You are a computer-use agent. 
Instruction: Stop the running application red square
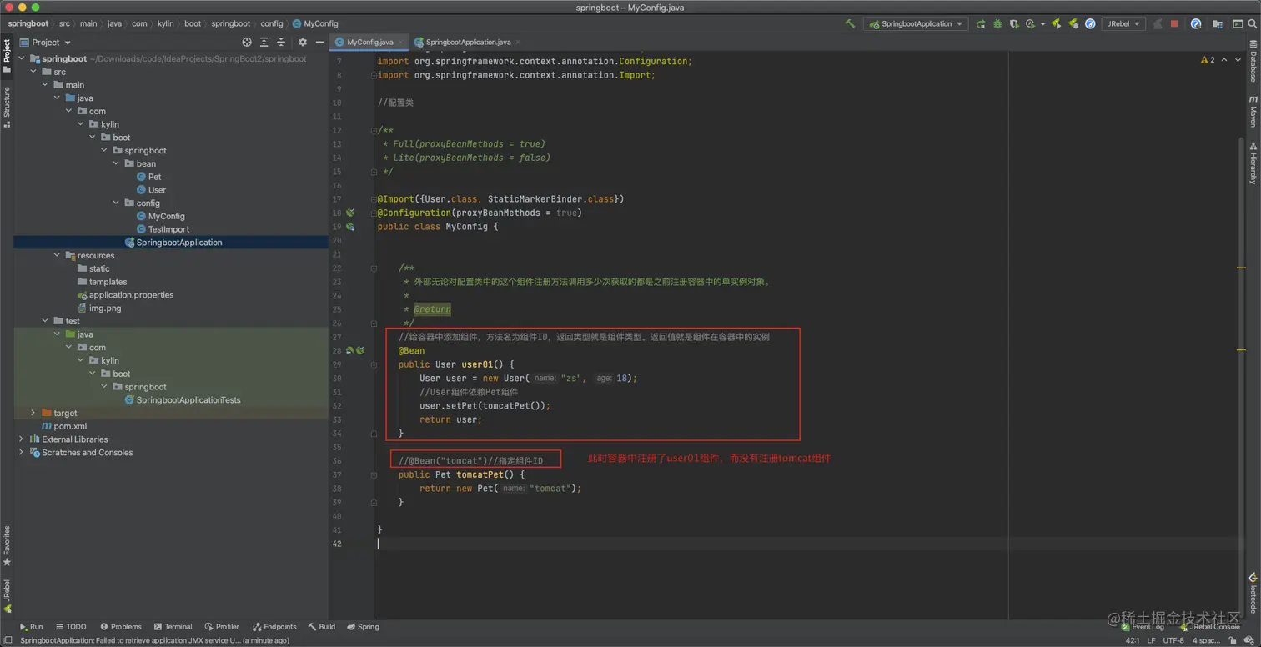pos(1174,23)
